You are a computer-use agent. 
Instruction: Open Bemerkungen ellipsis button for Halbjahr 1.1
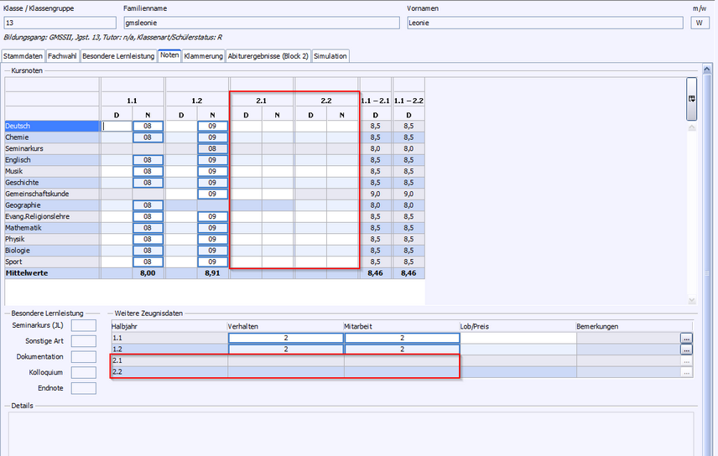point(687,338)
